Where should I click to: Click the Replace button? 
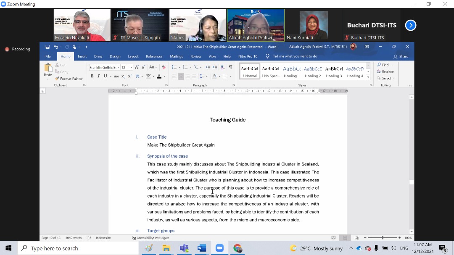[385, 71]
